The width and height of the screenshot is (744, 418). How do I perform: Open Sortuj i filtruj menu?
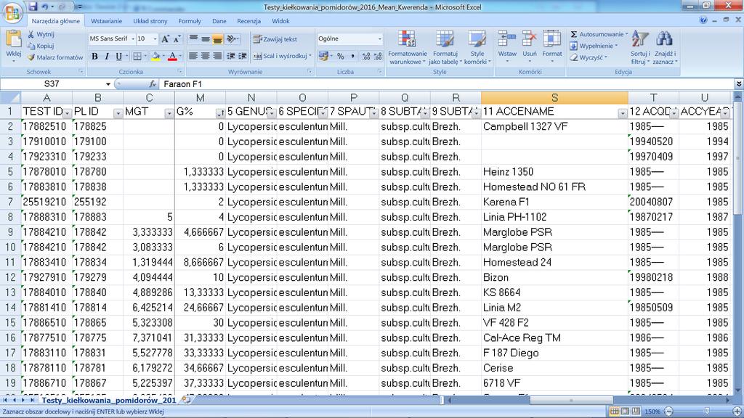640,47
